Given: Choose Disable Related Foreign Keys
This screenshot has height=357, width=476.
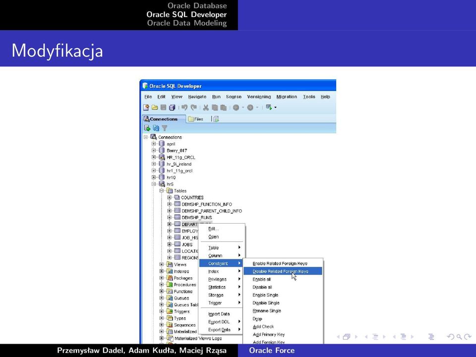Looking at the screenshot, I should tap(283, 271).
